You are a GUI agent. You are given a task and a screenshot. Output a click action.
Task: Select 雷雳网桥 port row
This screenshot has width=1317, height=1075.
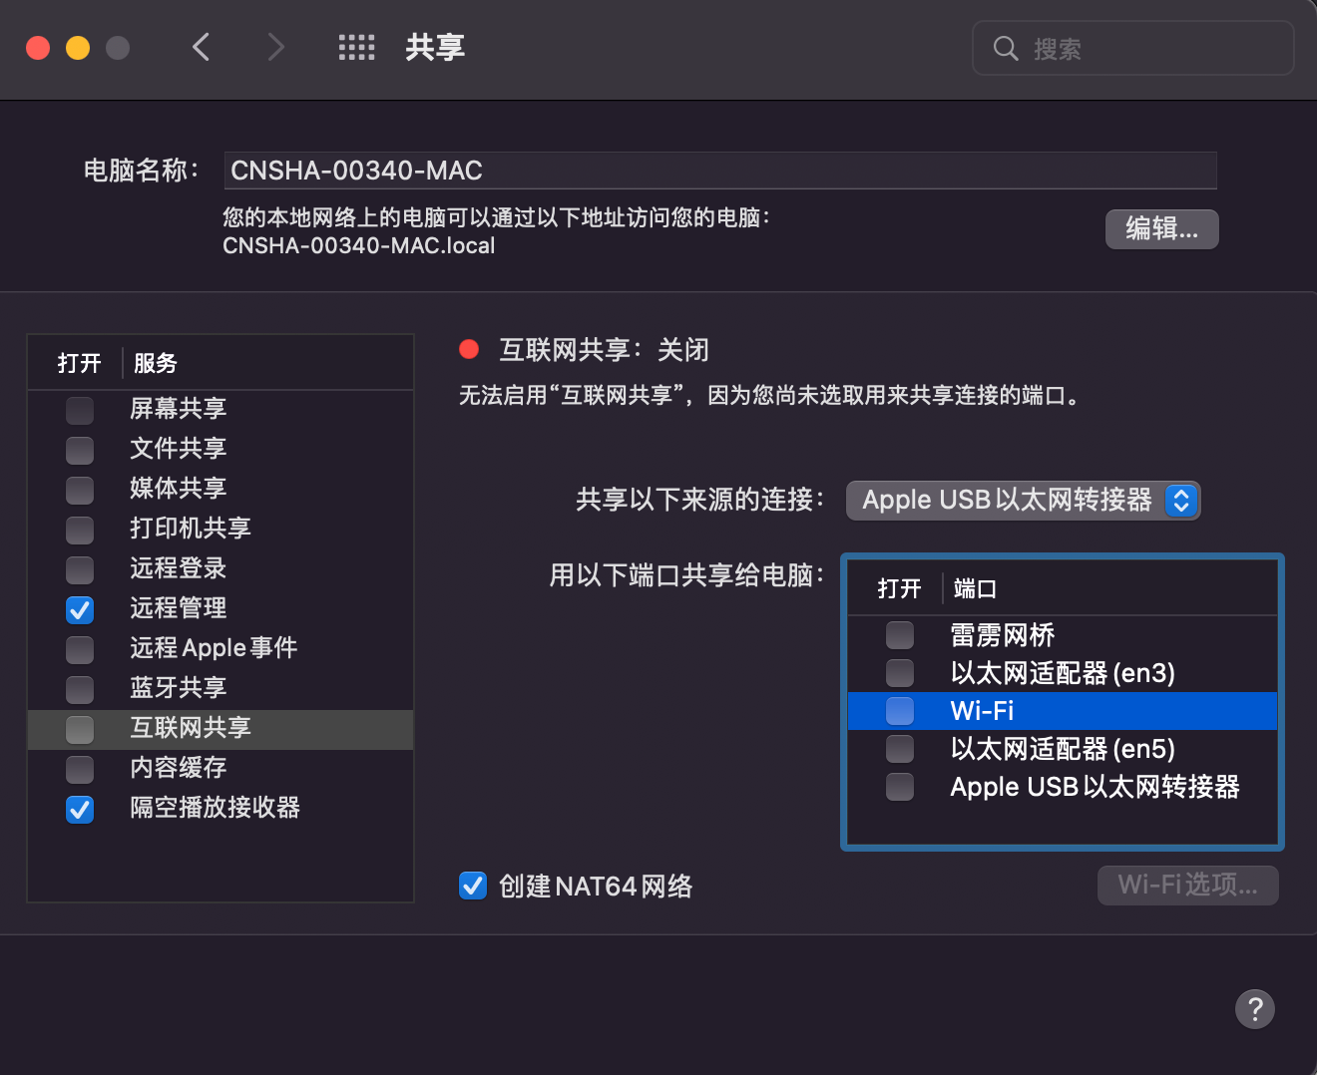1063,634
